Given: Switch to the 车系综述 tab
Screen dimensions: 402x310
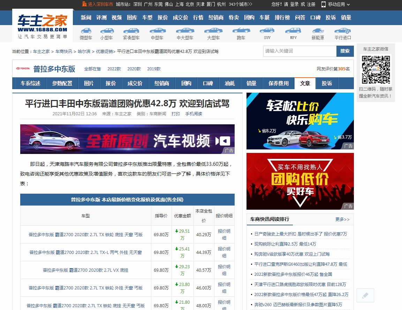Looking at the screenshot, I should (x=31, y=83).
